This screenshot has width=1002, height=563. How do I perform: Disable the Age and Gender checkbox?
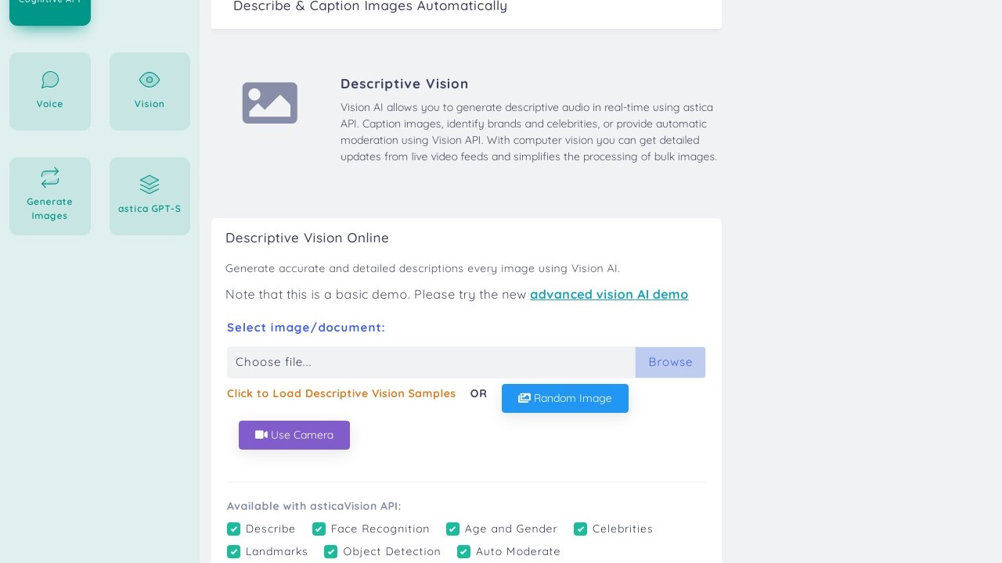453,529
